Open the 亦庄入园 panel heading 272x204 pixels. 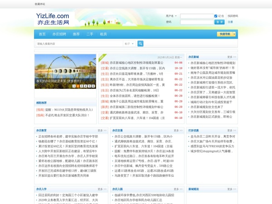click(117, 189)
